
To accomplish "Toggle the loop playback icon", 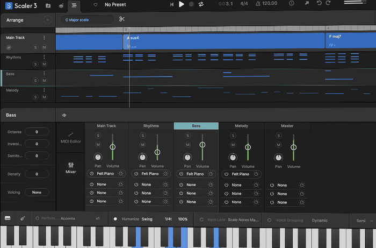I will 201,4.
